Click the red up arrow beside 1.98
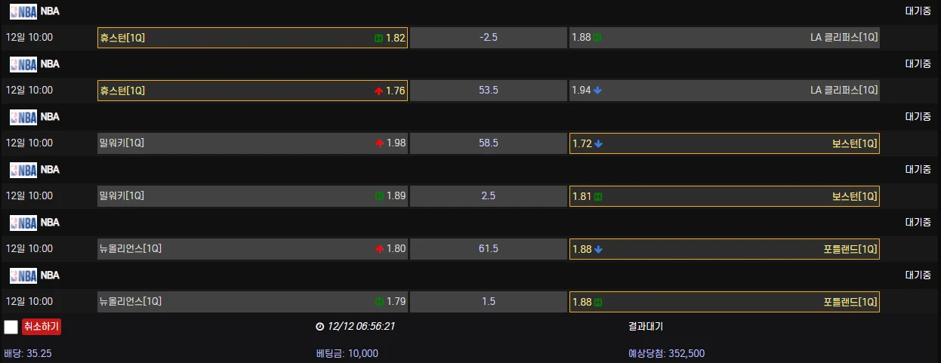This screenshot has width=941, height=363. tap(379, 143)
